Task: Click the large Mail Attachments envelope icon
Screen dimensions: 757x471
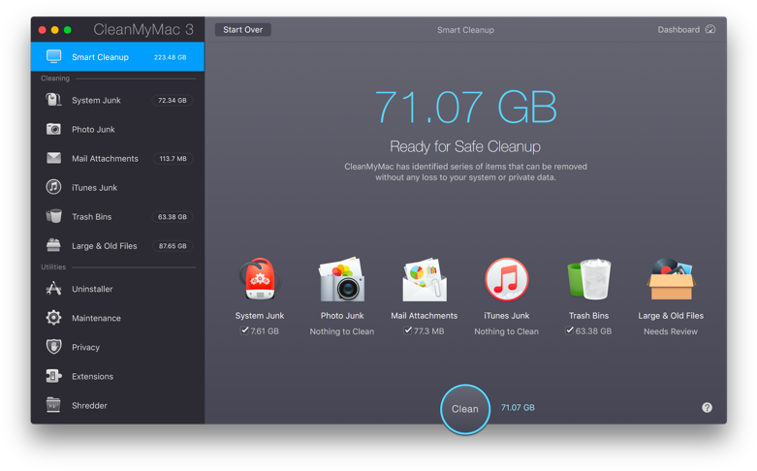Action: tap(425, 280)
